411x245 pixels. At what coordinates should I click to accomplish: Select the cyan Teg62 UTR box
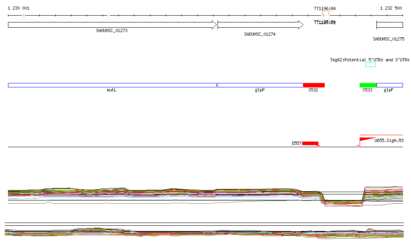coord(370,65)
